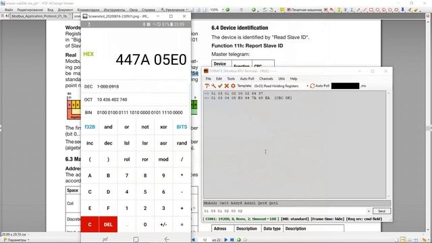The width and height of the screenshot is (432, 243).
Task: Click the Termite command input field
Action: (285, 211)
